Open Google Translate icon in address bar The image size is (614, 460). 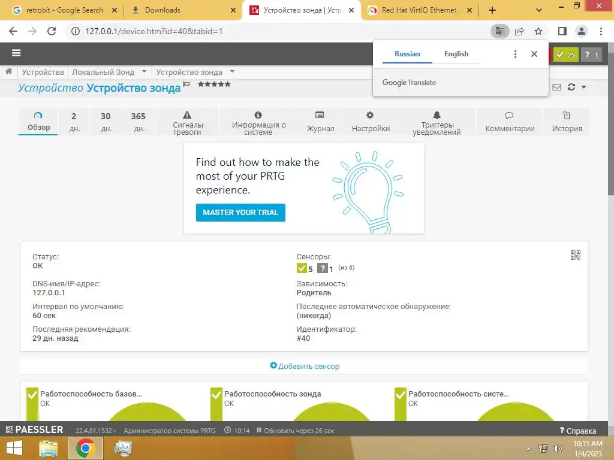tap(499, 31)
